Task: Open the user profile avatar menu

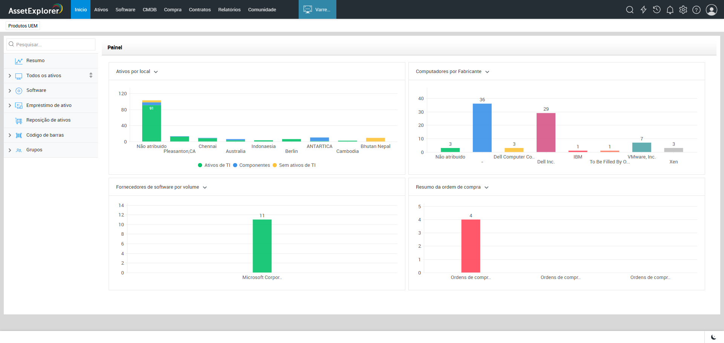Action: (x=711, y=10)
